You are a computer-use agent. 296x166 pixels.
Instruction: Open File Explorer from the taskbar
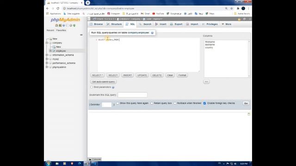(57, 164)
